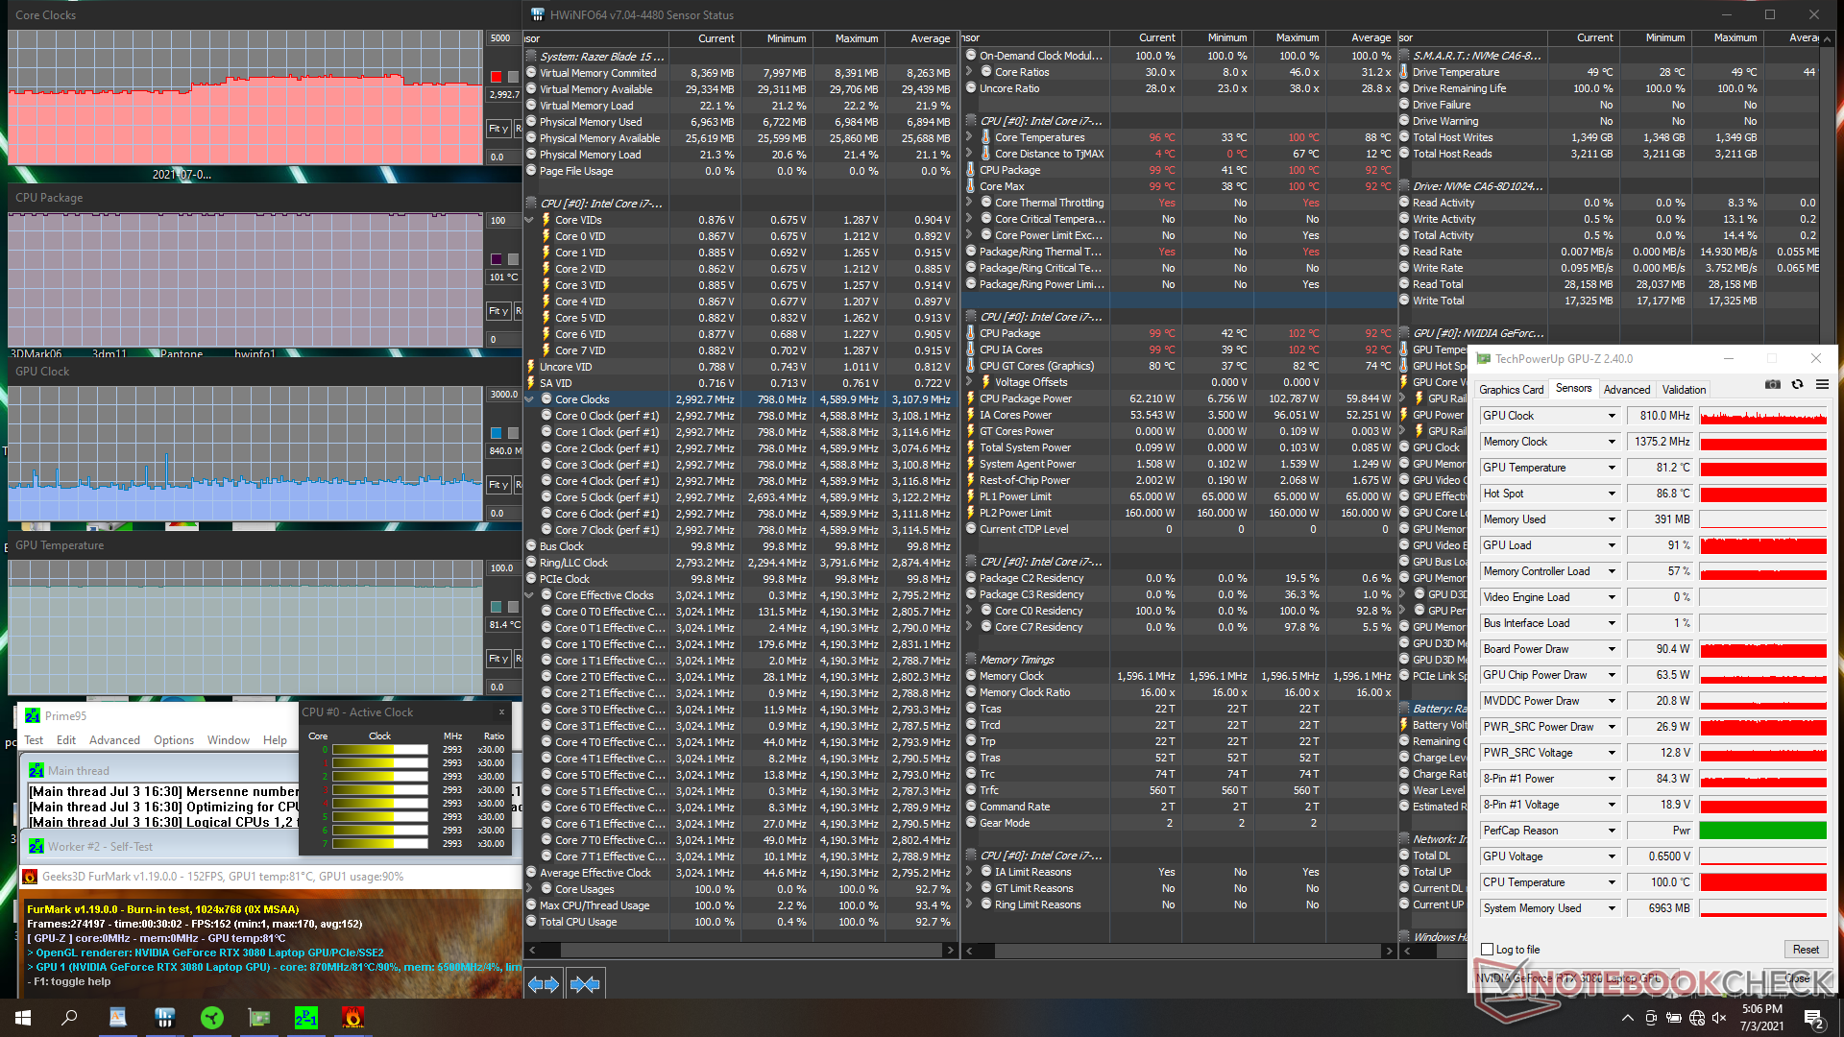Viewport: 1844px width, 1037px height.
Task: Switch to GPU-Z Advanced tab
Action: [1627, 389]
